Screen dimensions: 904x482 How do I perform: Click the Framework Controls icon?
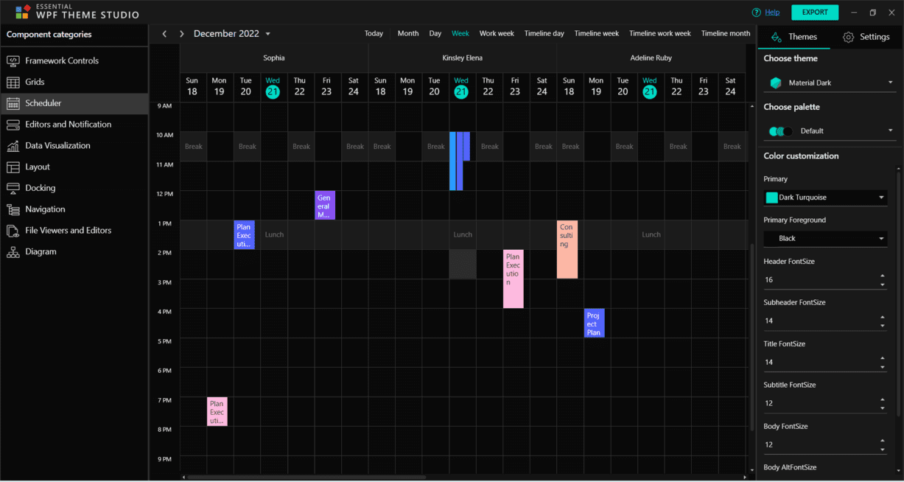pyautogui.click(x=13, y=60)
